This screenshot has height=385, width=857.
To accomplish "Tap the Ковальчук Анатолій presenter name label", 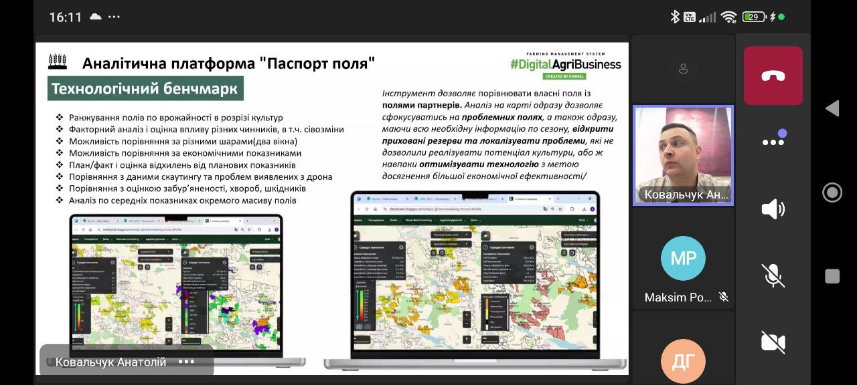I will [x=110, y=362].
